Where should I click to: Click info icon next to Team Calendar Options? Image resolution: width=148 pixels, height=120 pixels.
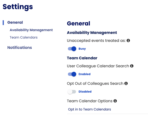coord(115,101)
